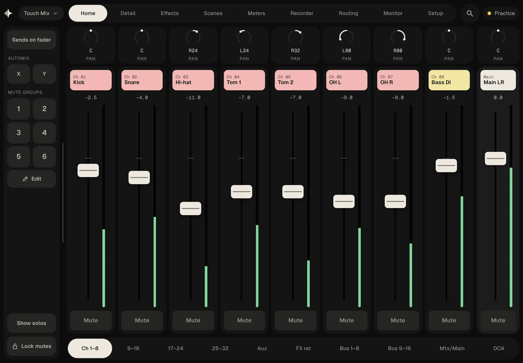Click the Tom 2 pan knob
Image resolution: width=523 pixels, height=363 pixels.
coord(295,37)
